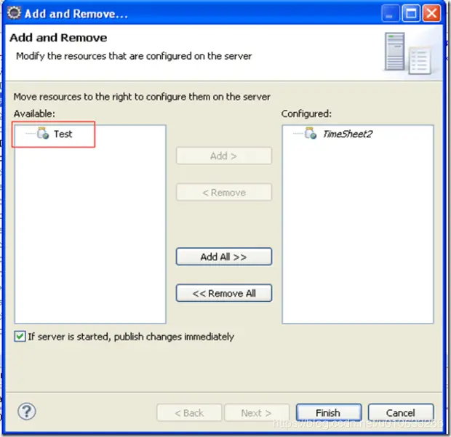Select the TimeSheet2 entry text
This screenshot has width=451, height=437.
click(x=348, y=134)
